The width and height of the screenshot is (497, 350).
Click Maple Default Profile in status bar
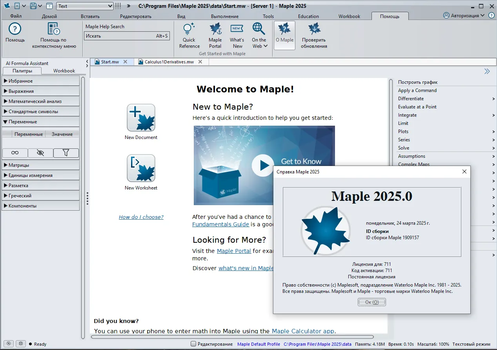tap(259, 344)
